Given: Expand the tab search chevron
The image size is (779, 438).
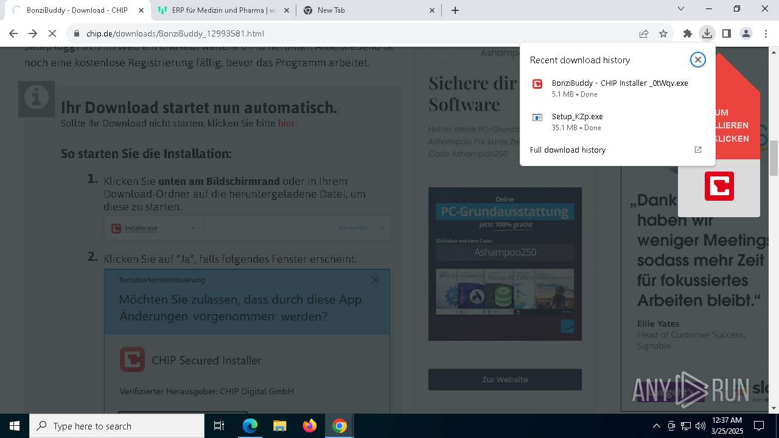Looking at the screenshot, I should tap(681, 9).
